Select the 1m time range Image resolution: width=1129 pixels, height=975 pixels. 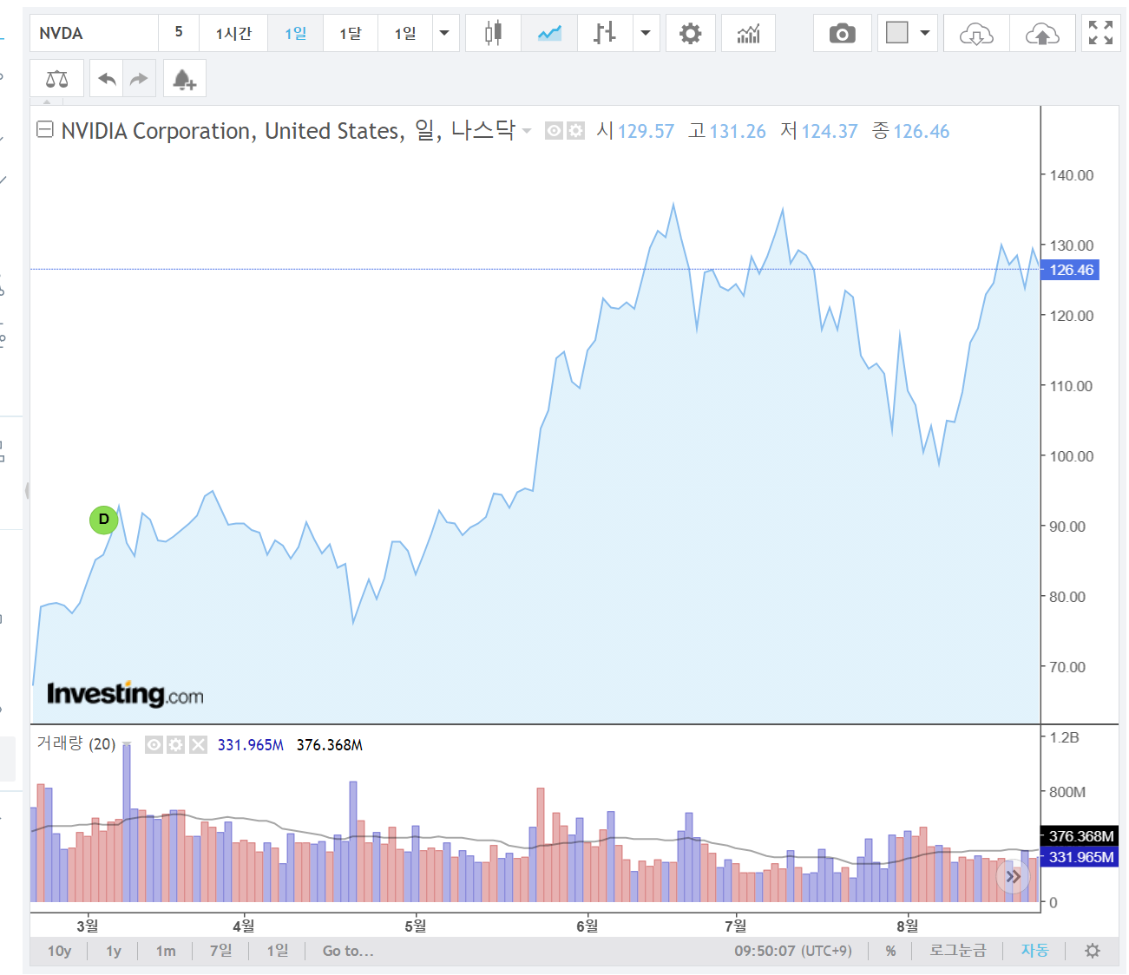tap(166, 951)
